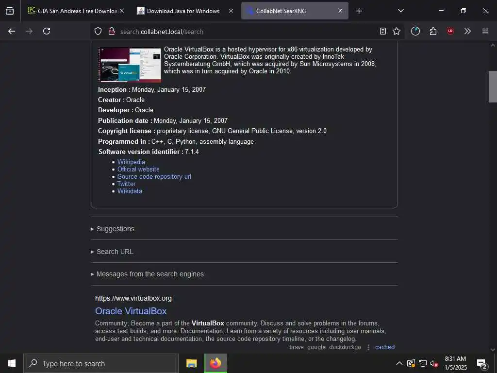
Task: Reload the current page
Action: coord(47,31)
